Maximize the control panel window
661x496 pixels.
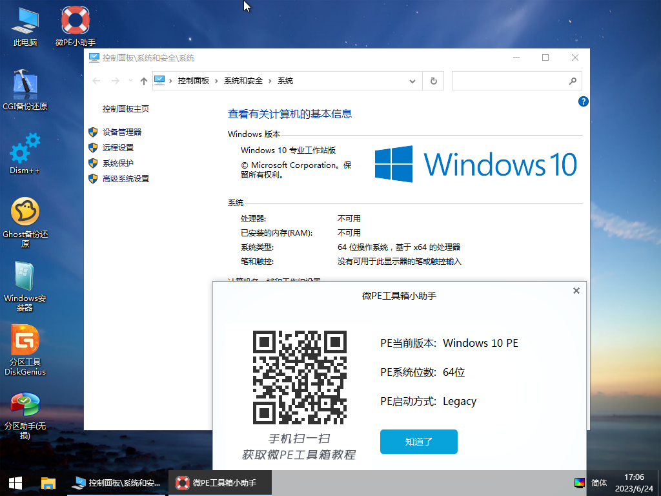coord(545,57)
